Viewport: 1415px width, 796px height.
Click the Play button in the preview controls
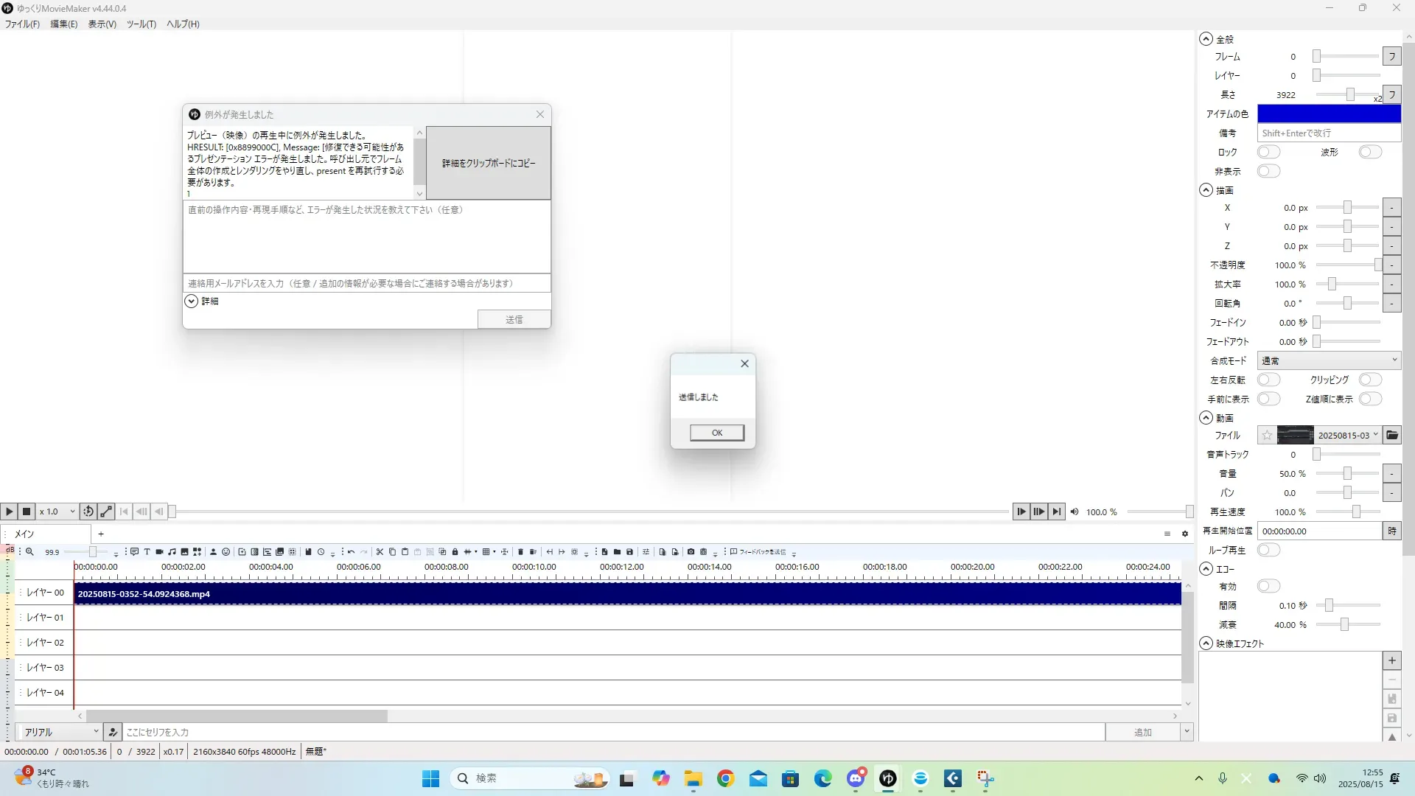(x=9, y=512)
